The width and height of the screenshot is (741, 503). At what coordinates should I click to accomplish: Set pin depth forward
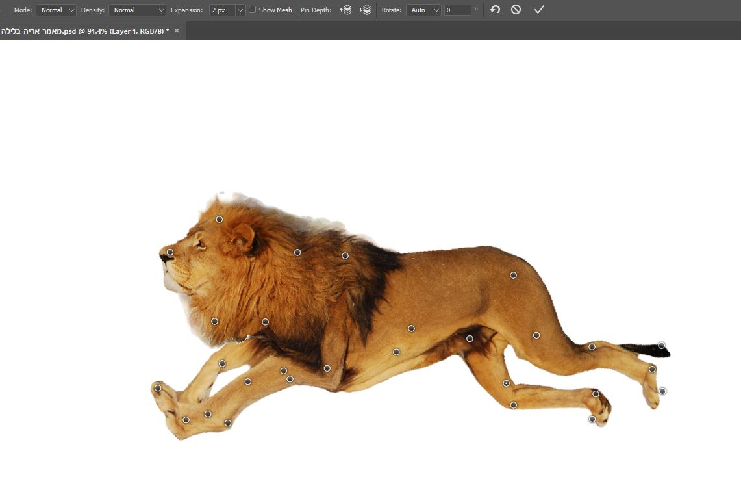(345, 10)
